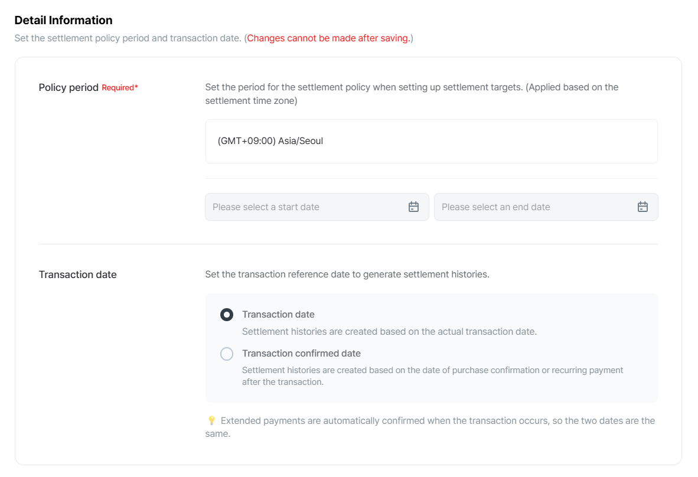Click the 'Transaction date' section label on left
Viewport: 698px width, 477px height.
pos(77,275)
